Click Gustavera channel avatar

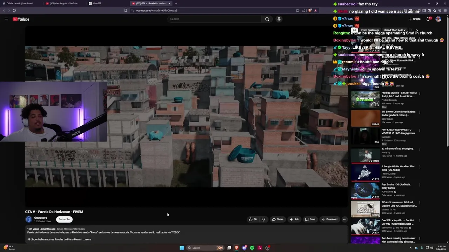(29, 219)
